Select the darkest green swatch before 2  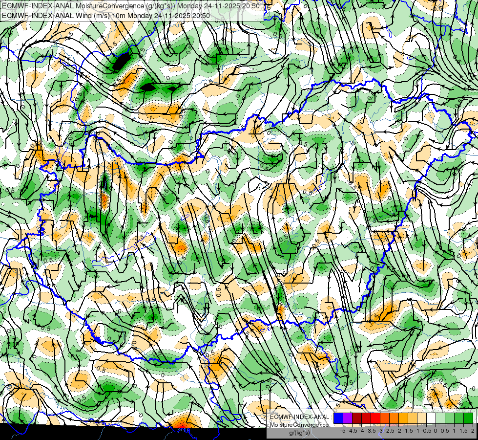(468, 418)
